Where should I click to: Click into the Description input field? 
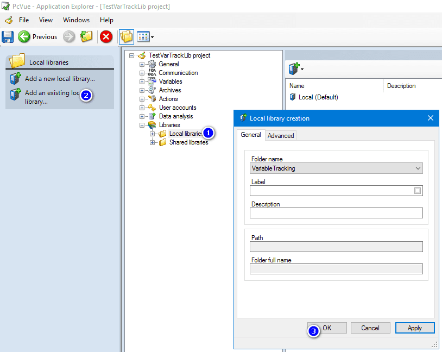click(336, 213)
